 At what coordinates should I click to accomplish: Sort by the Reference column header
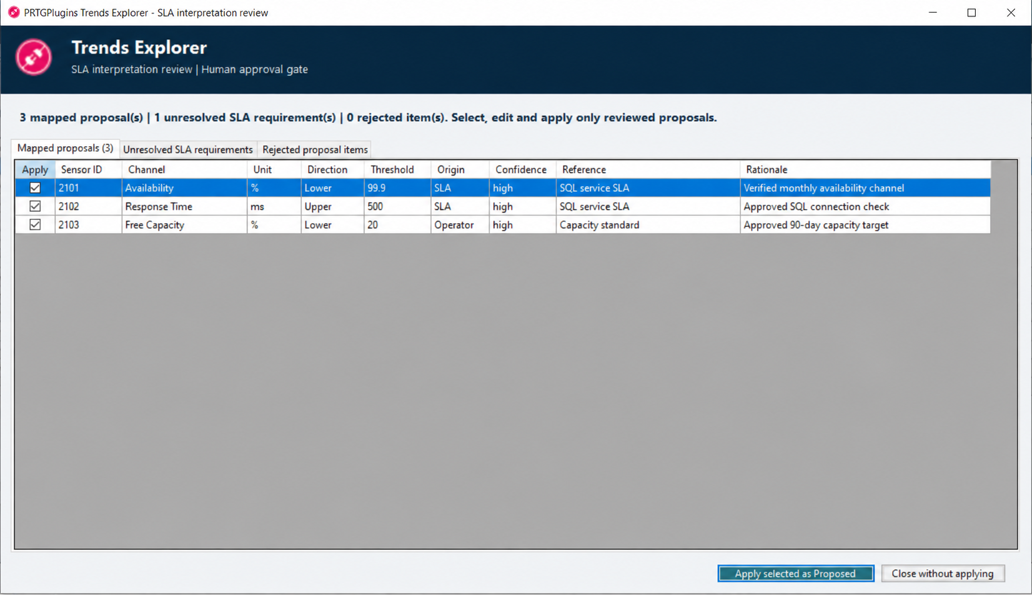click(x=648, y=169)
